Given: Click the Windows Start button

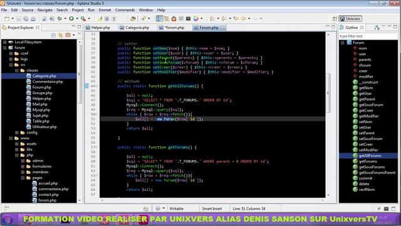Looking at the screenshot, I should (7, 220).
